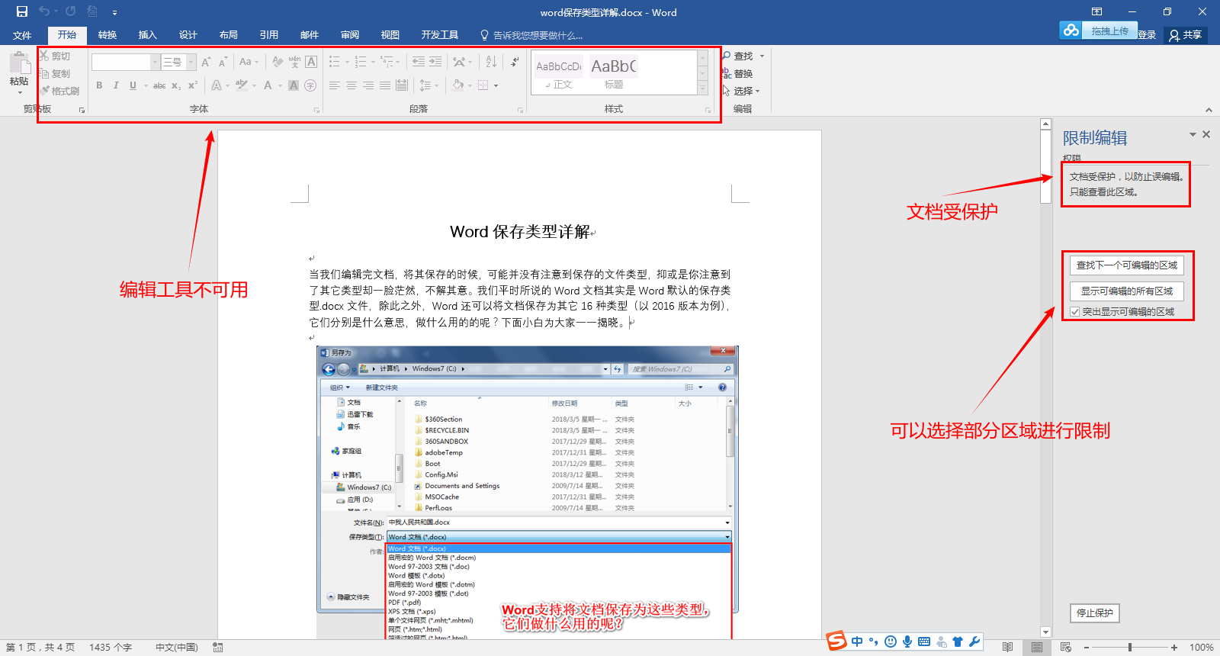Screen dimensions: 1220x656
Task: Toggle Strikethrough (abc) formatting
Action: click(x=159, y=85)
